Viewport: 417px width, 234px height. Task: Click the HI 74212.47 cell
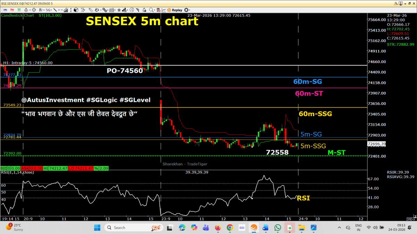pos(55,168)
